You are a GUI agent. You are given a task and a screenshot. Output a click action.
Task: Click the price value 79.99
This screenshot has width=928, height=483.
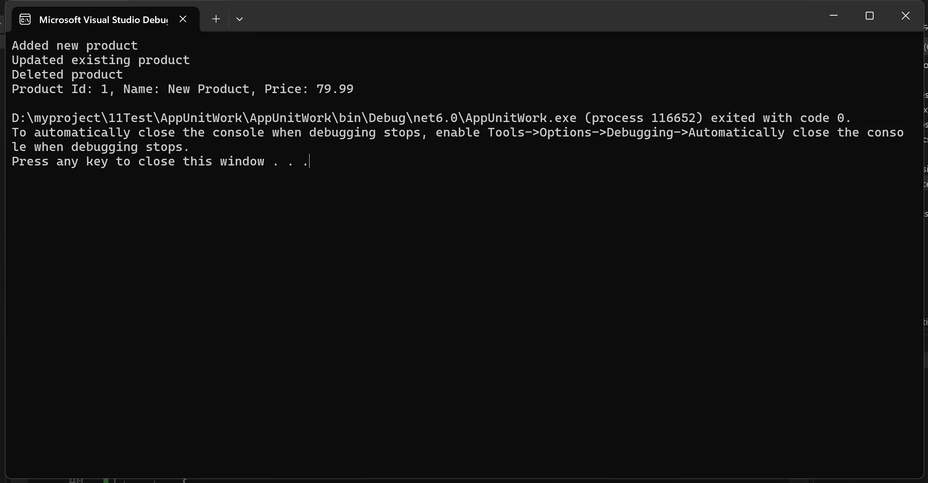point(335,89)
